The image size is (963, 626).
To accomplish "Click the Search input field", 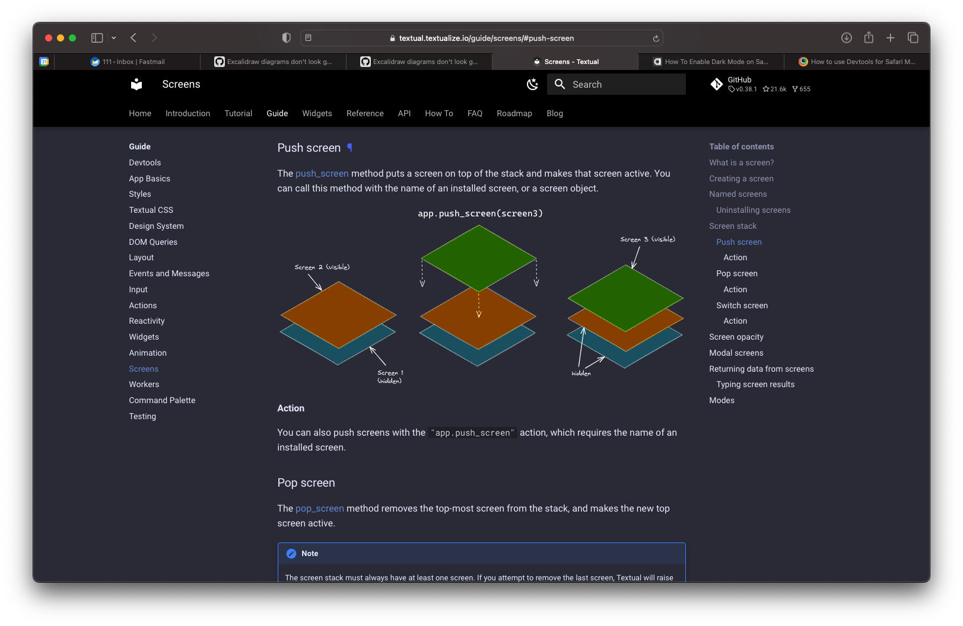I will pyautogui.click(x=616, y=84).
